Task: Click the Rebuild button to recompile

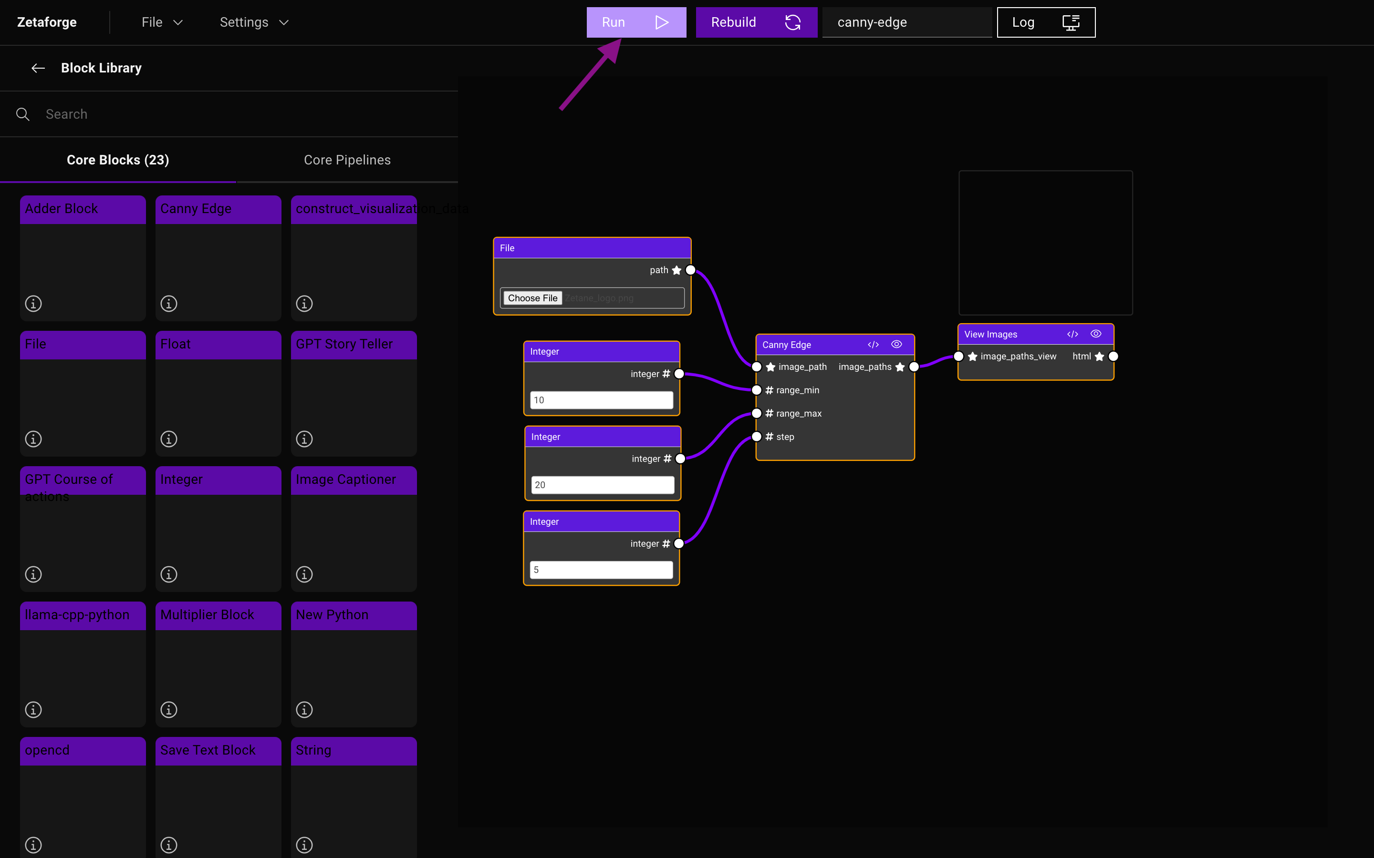Action: (x=754, y=22)
